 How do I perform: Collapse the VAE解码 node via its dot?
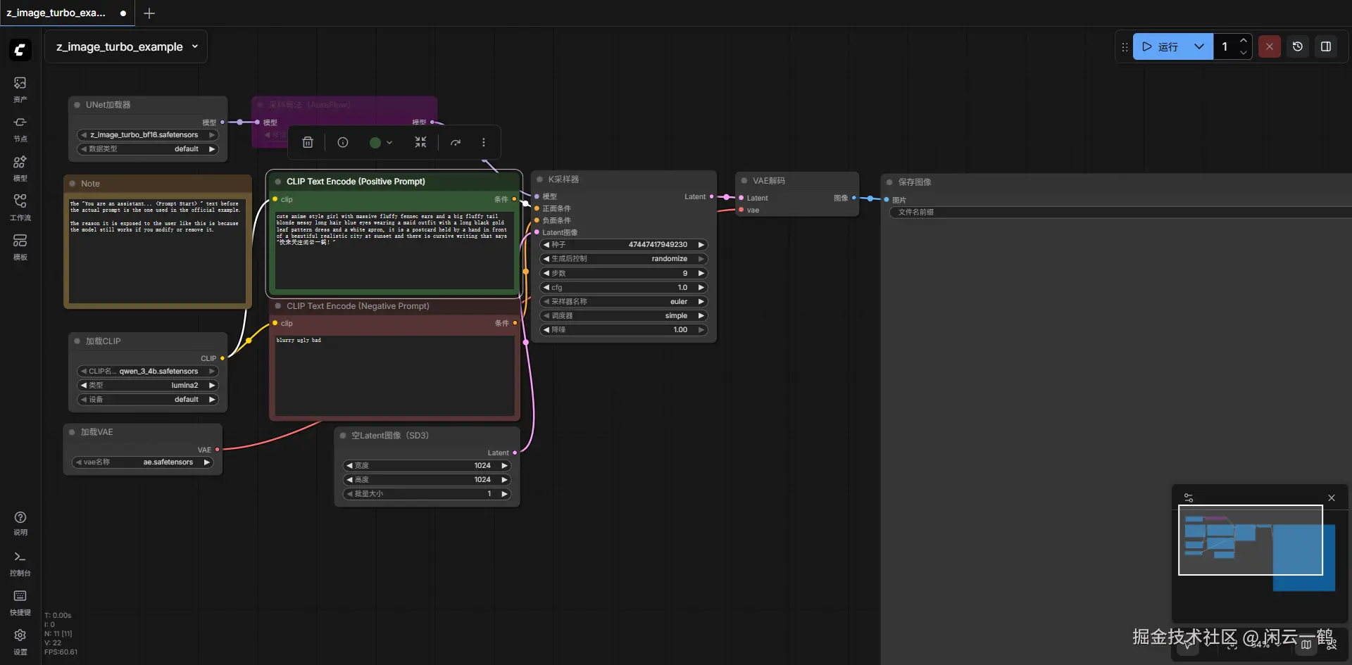click(744, 181)
